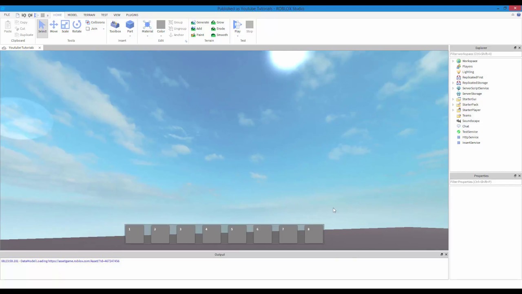This screenshot has height=294, width=522.
Task: Expand the StarterPlayer node
Action: (x=453, y=110)
